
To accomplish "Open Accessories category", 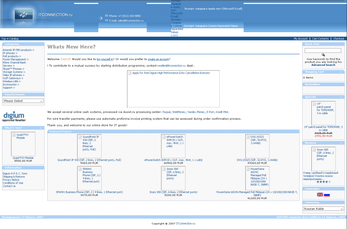I will coord(11,85).
